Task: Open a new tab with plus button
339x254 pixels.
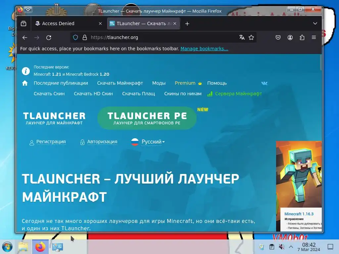Action: tap(187, 23)
